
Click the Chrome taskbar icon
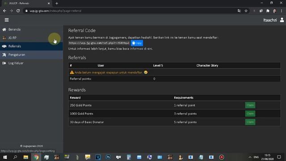[36, 157]
